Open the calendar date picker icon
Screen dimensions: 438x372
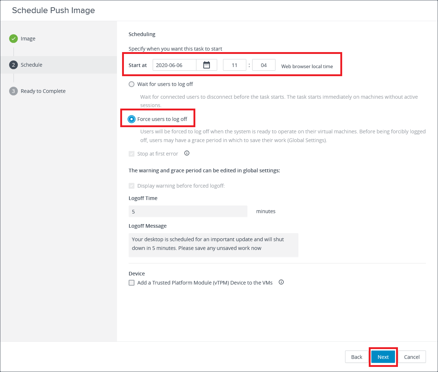[x=207, y=65]
